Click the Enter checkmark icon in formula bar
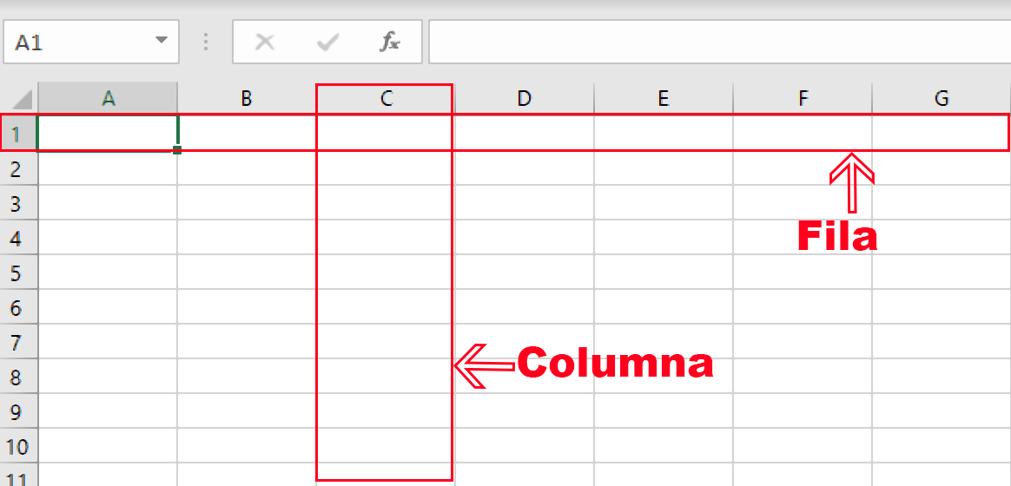Image resolution: width=1011 pixels, height=486 pixels. [x=327, y=42]
